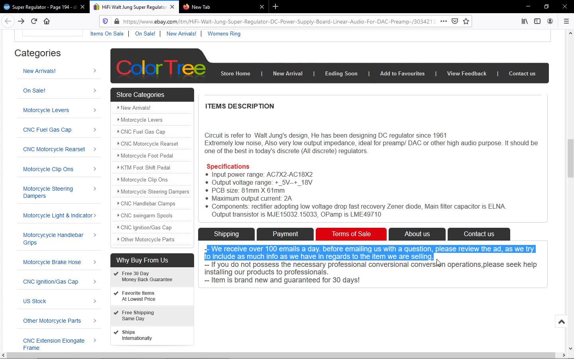Click Store Home in store header

(236, 73)
